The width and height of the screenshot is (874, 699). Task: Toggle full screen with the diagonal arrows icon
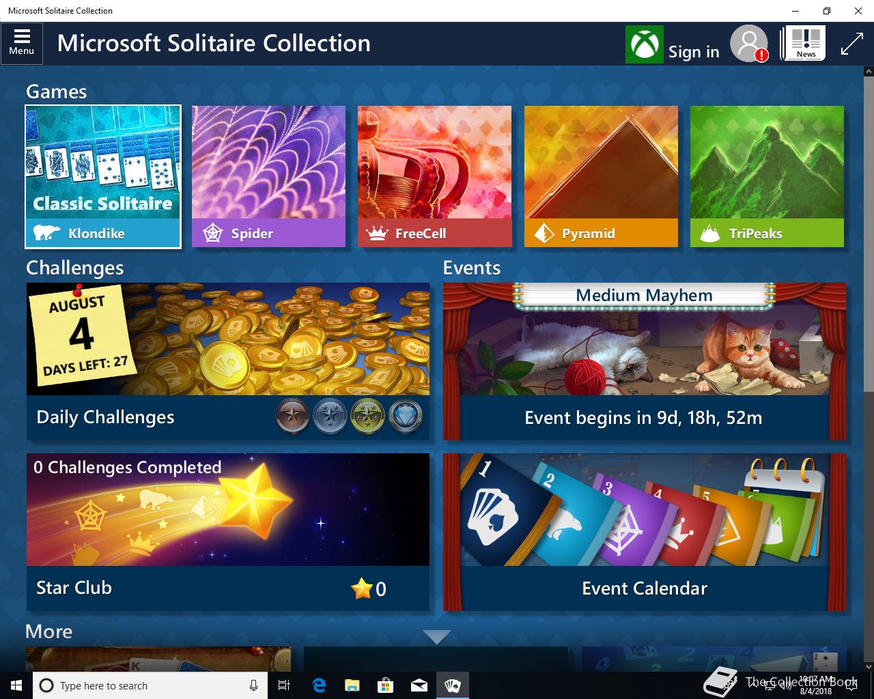point(852,44)
